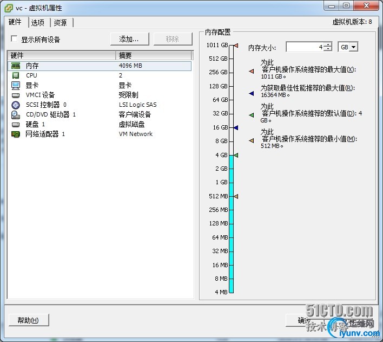Viewport: 383px width, 342px height.
Task: Click the red maximum marker at 1011 GB
Action: point(236,46)
